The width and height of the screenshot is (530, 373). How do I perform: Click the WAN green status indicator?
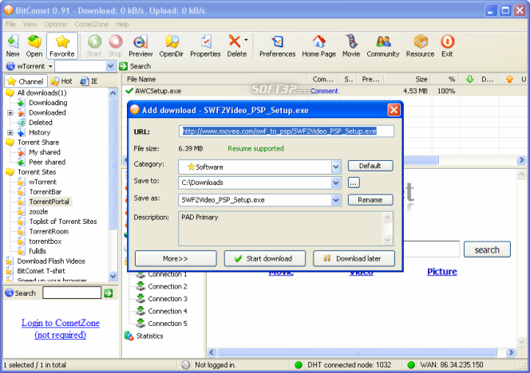411,365
